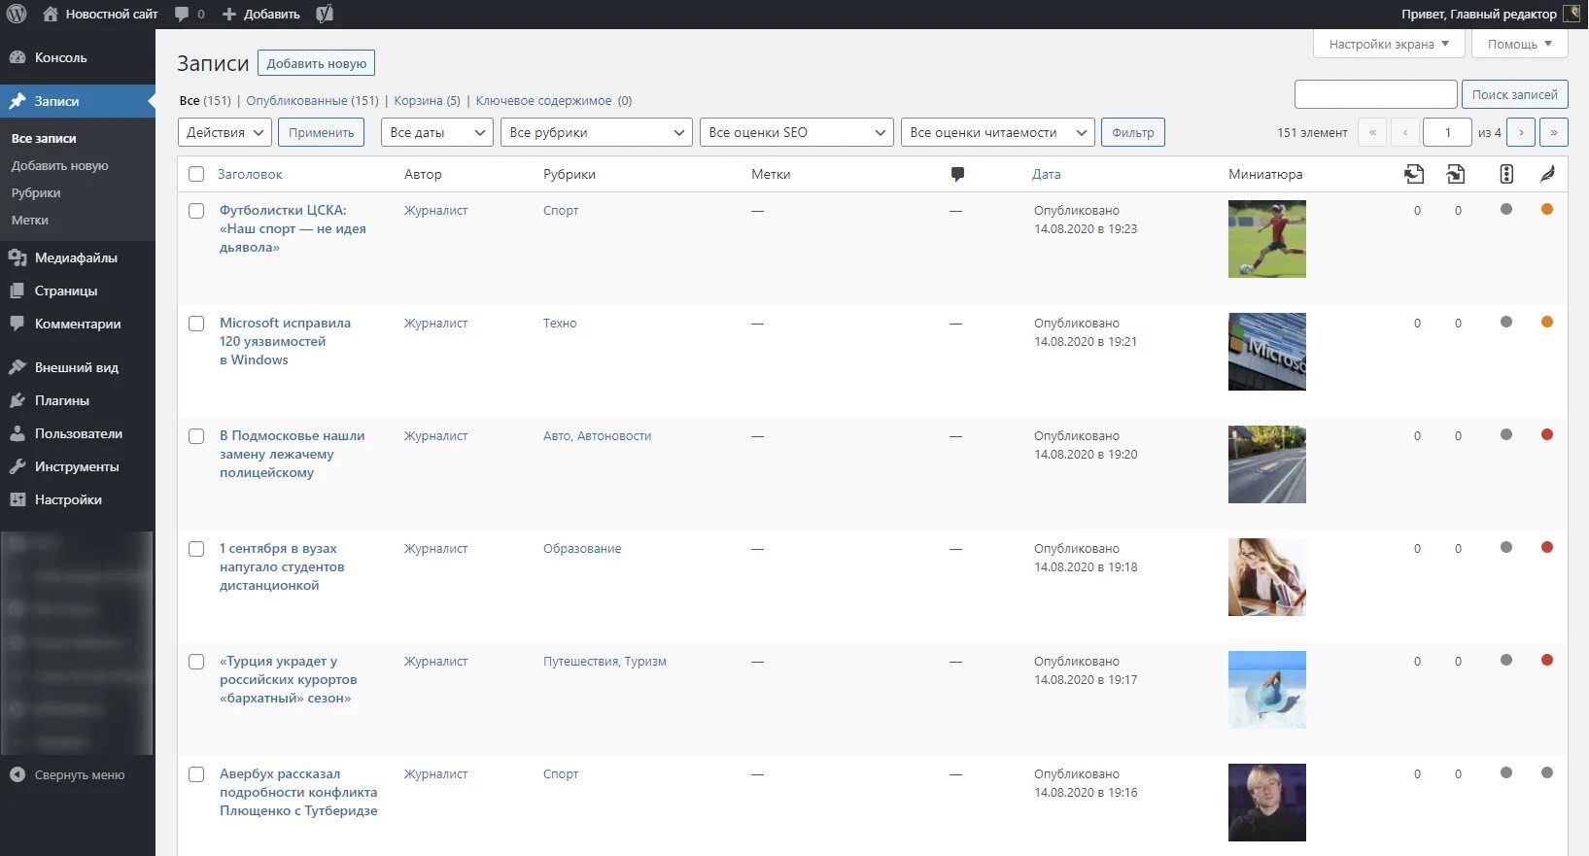Select all posts with header checkbox
This screenshot has height=856, width=1589.
pos(196,174)
